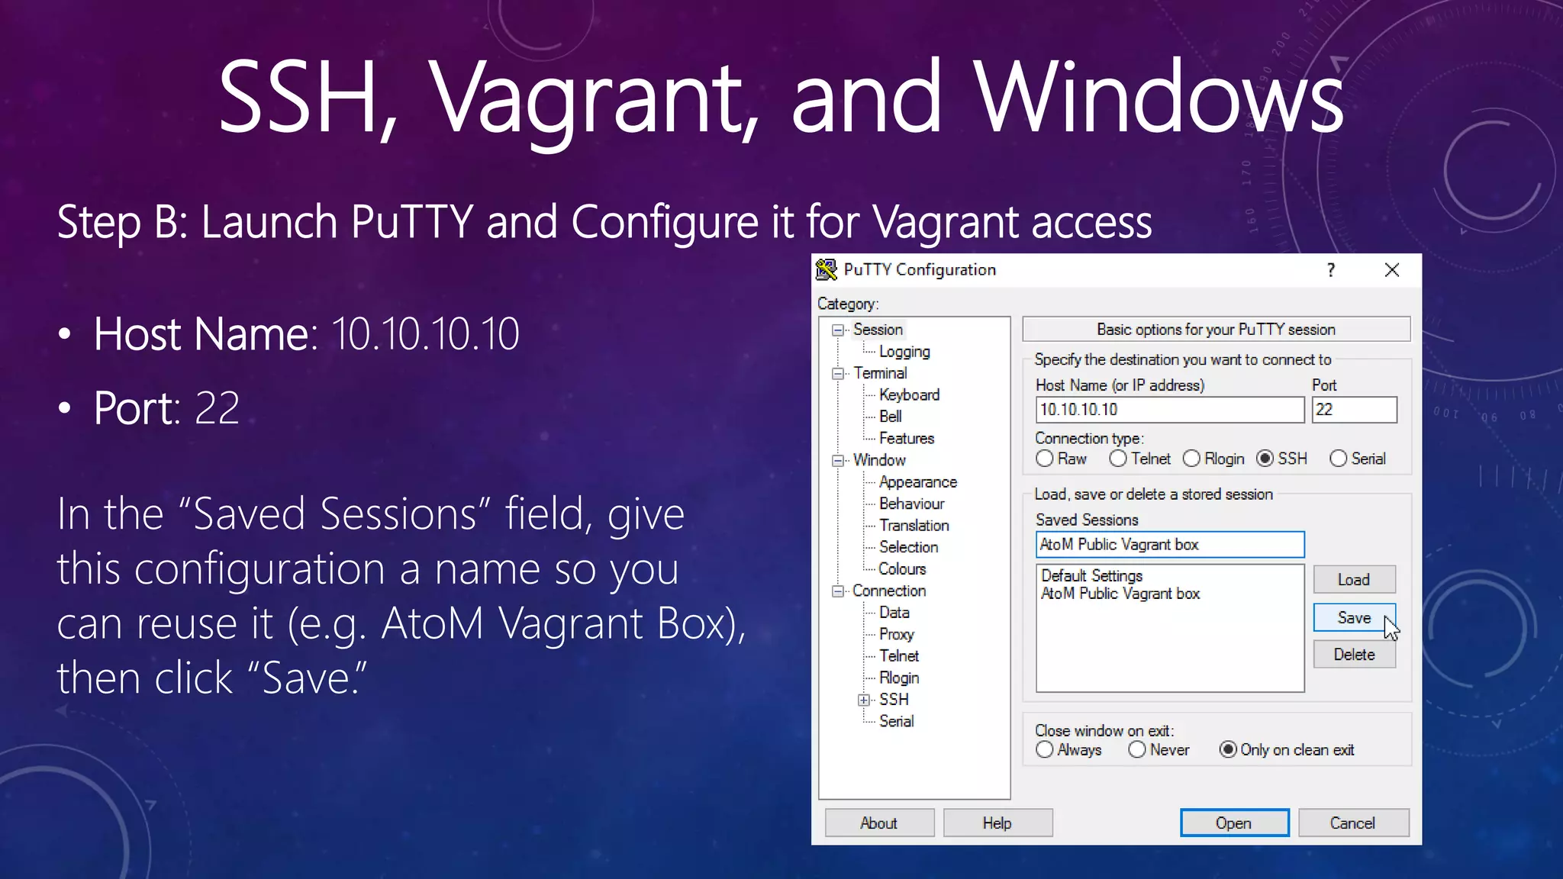Collapse the Connection tree node
This screenshot has height=879, width=1563.
(x=838, y=591)
